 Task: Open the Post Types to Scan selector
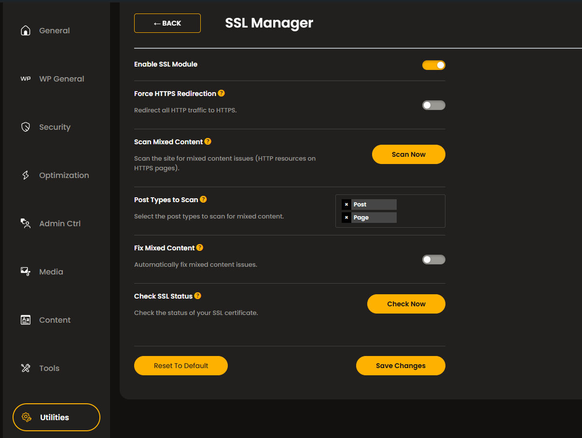[x=390, y=211]
